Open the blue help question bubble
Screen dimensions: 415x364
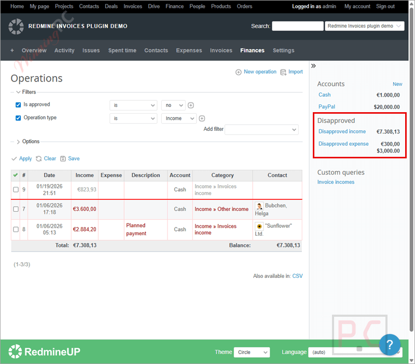[x=390, y=345]
